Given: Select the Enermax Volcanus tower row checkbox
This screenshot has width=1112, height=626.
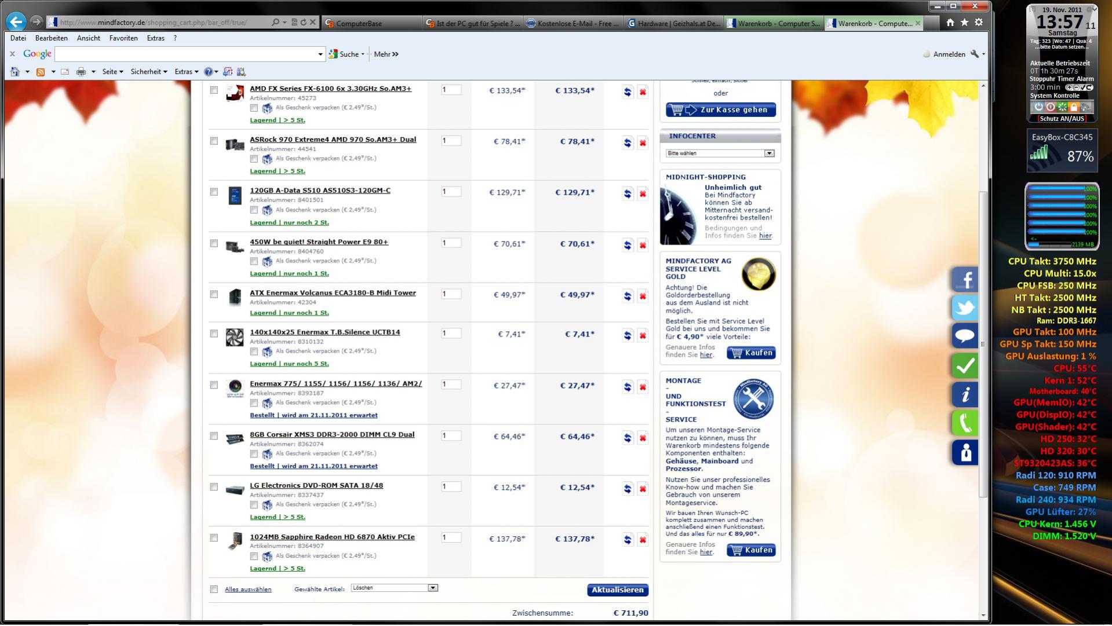Looking at the screenshot, I should 214,295.
